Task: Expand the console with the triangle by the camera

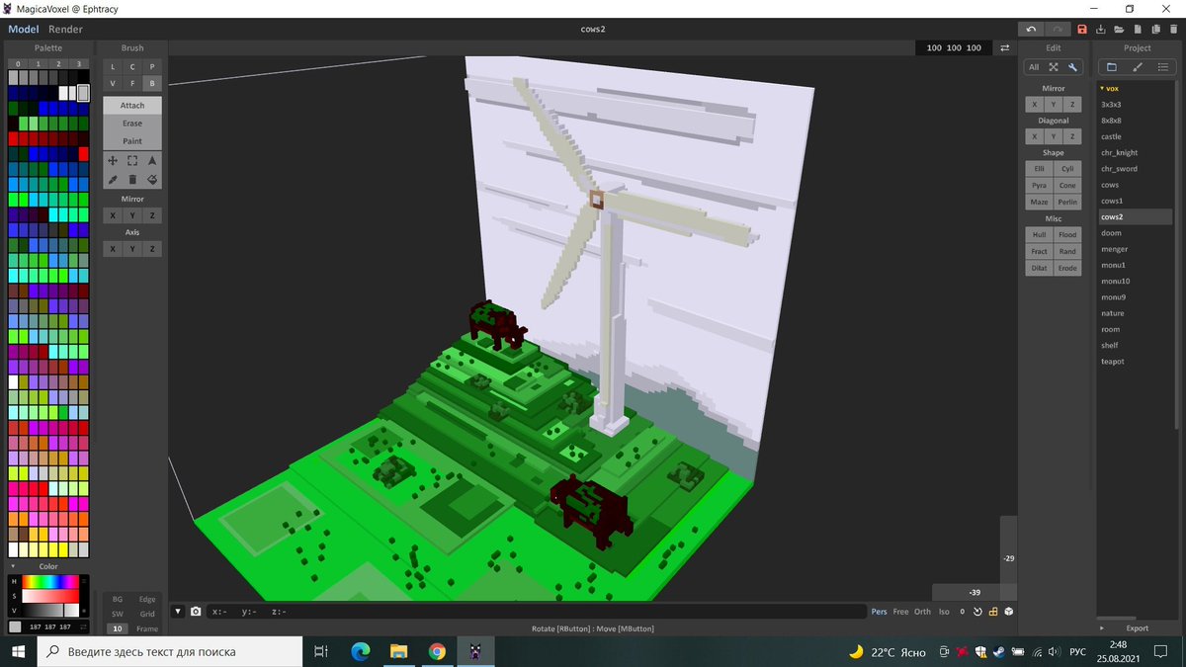Action: click(x=179, y=612)
